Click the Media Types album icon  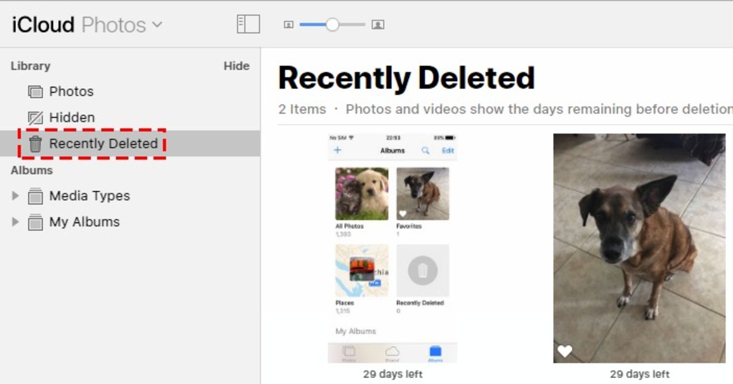36,196
